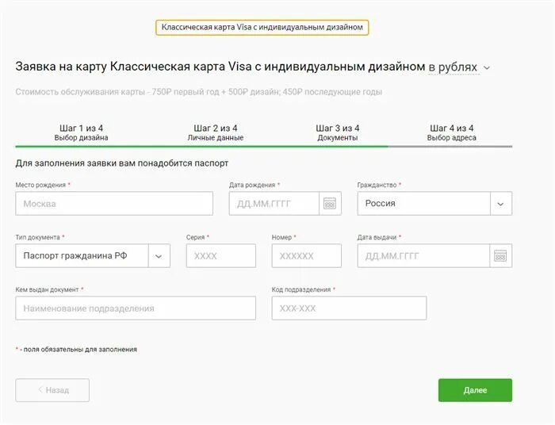Expand the document type dropdown arrow

(x=159, y=255)
